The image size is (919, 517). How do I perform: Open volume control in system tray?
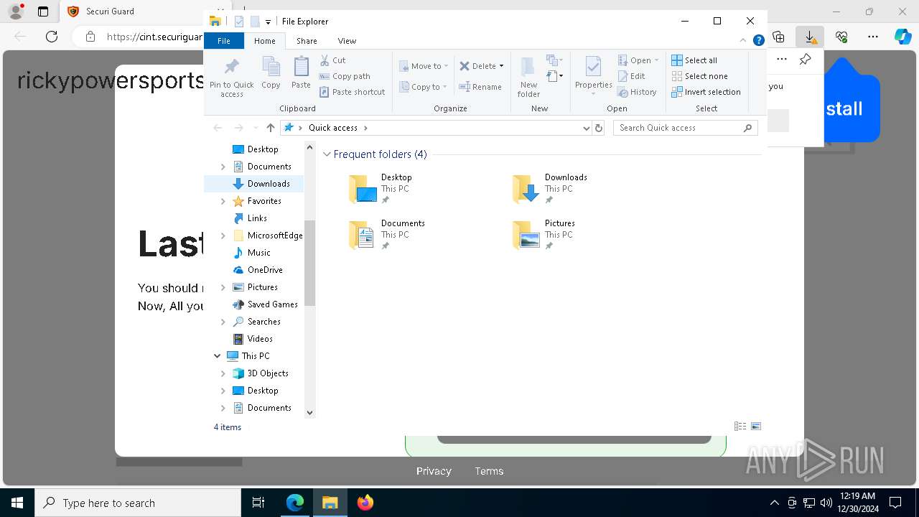point(826,503)
